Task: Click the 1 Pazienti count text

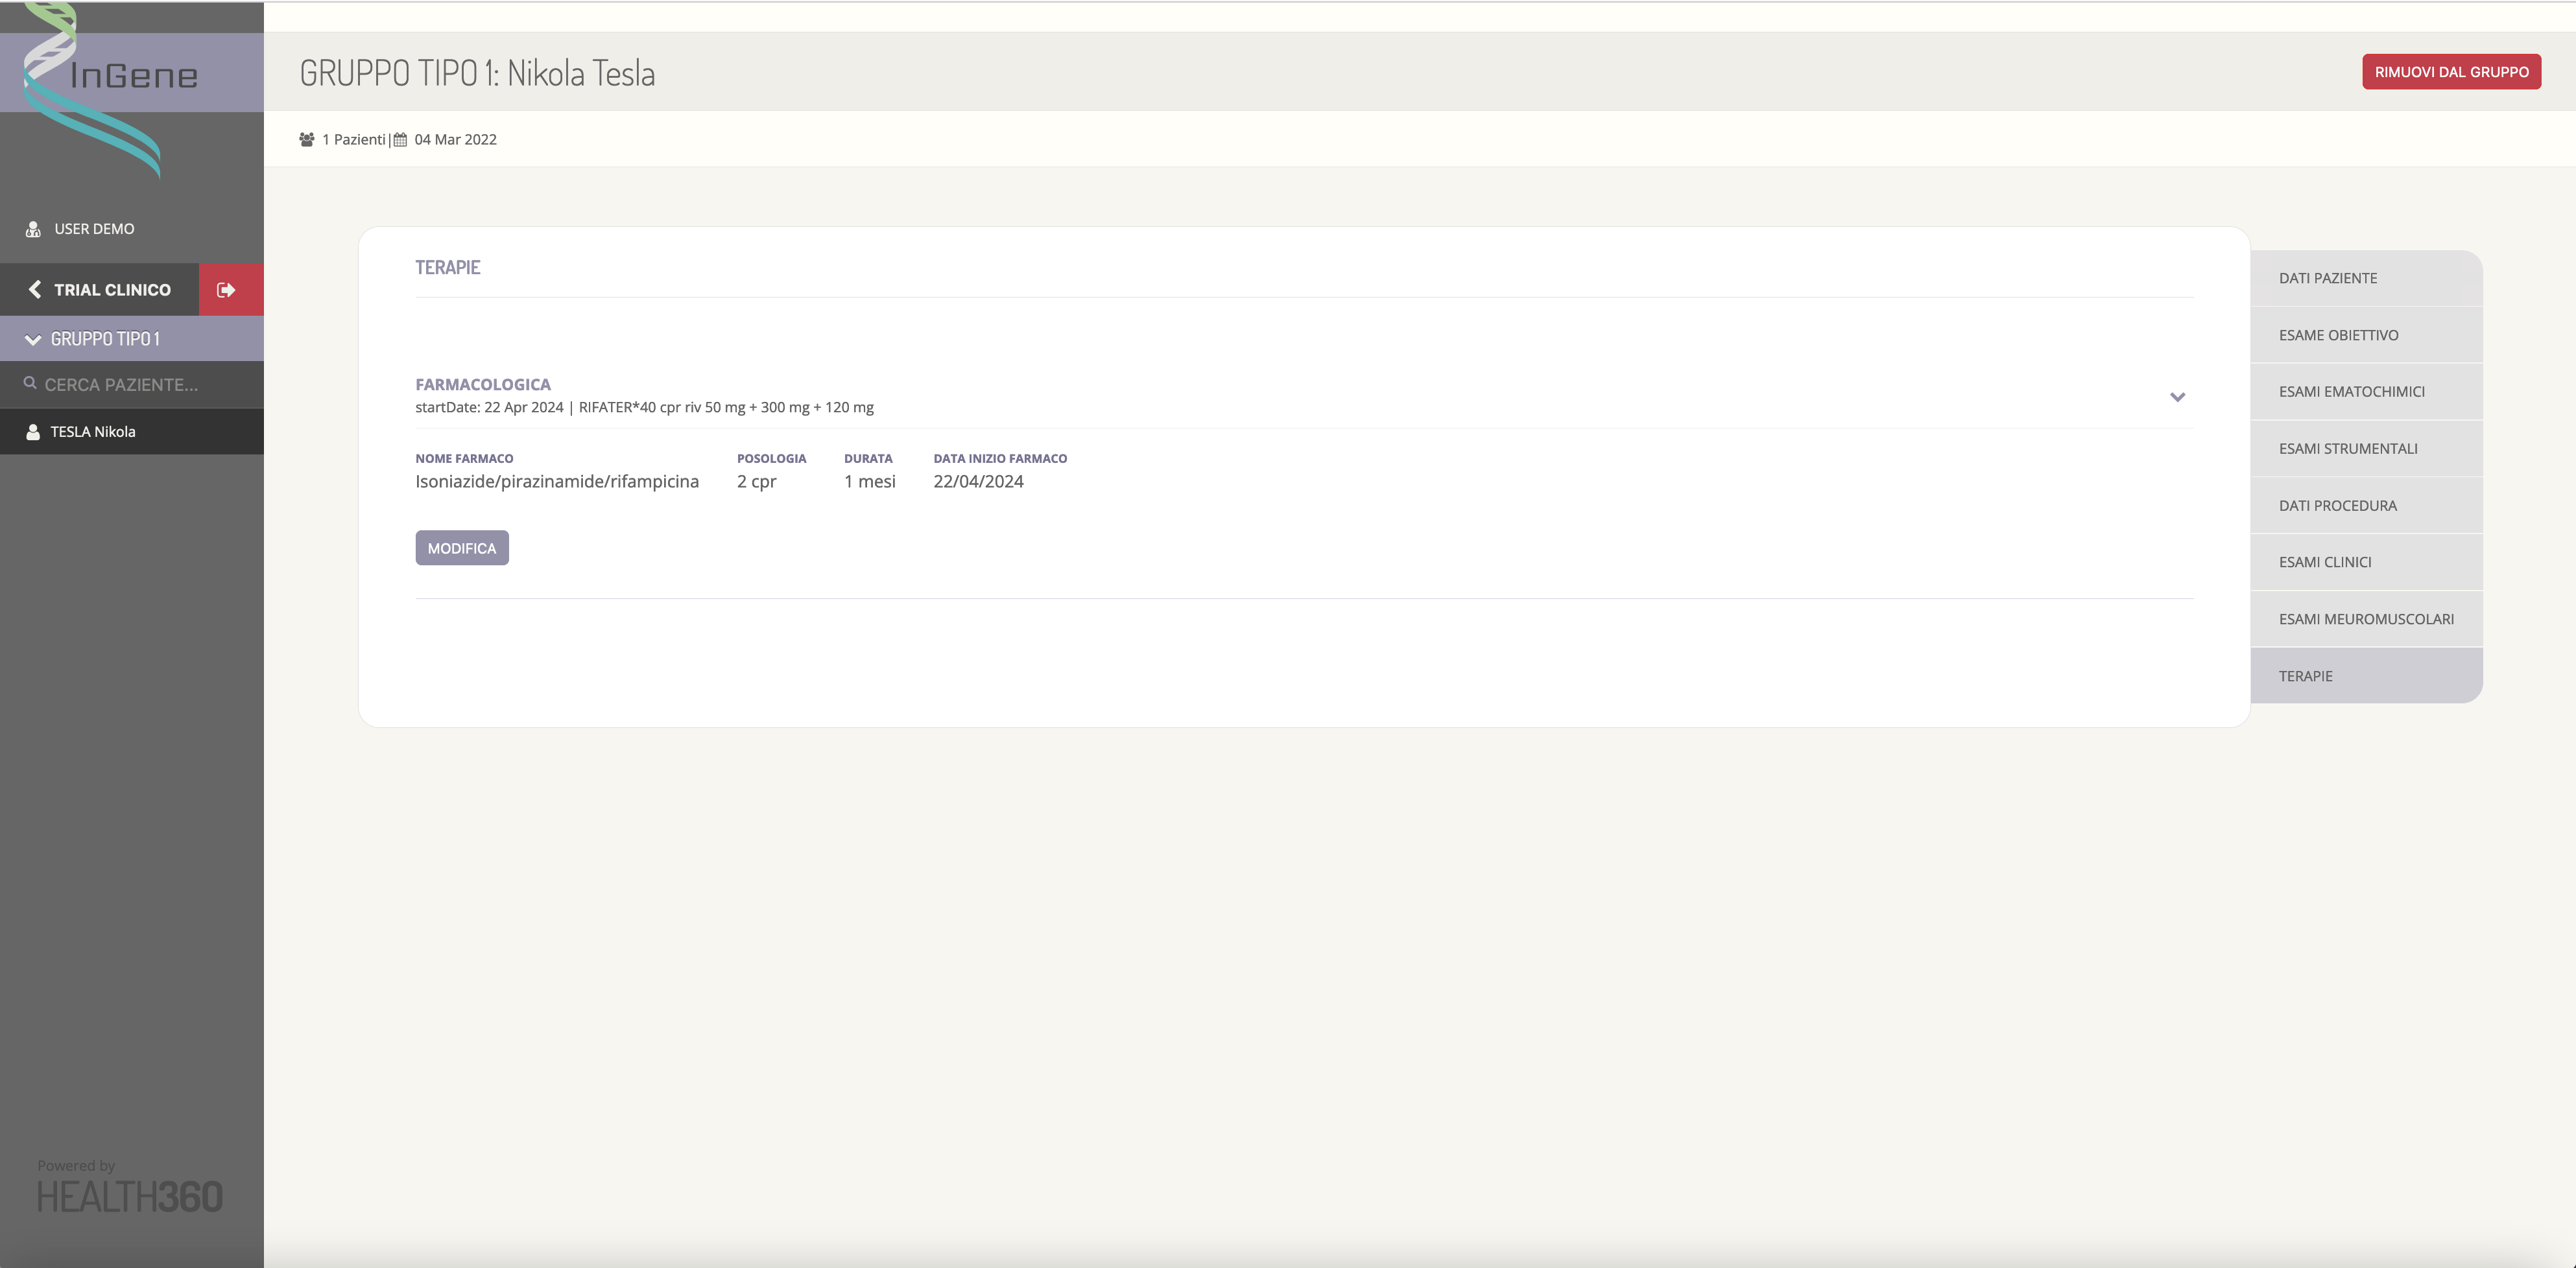Action: pos(353,140)
